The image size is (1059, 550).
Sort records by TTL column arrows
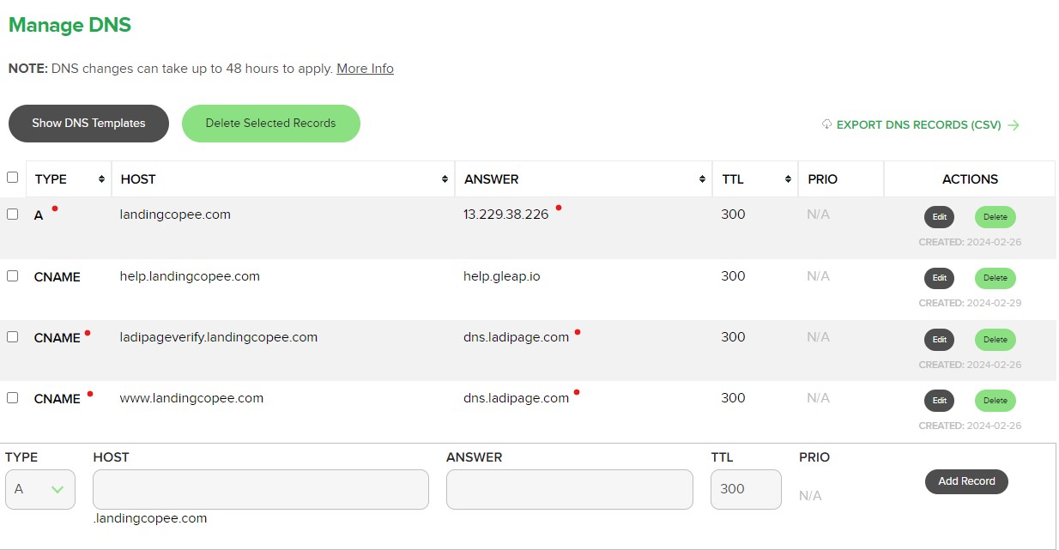[788, 179]
